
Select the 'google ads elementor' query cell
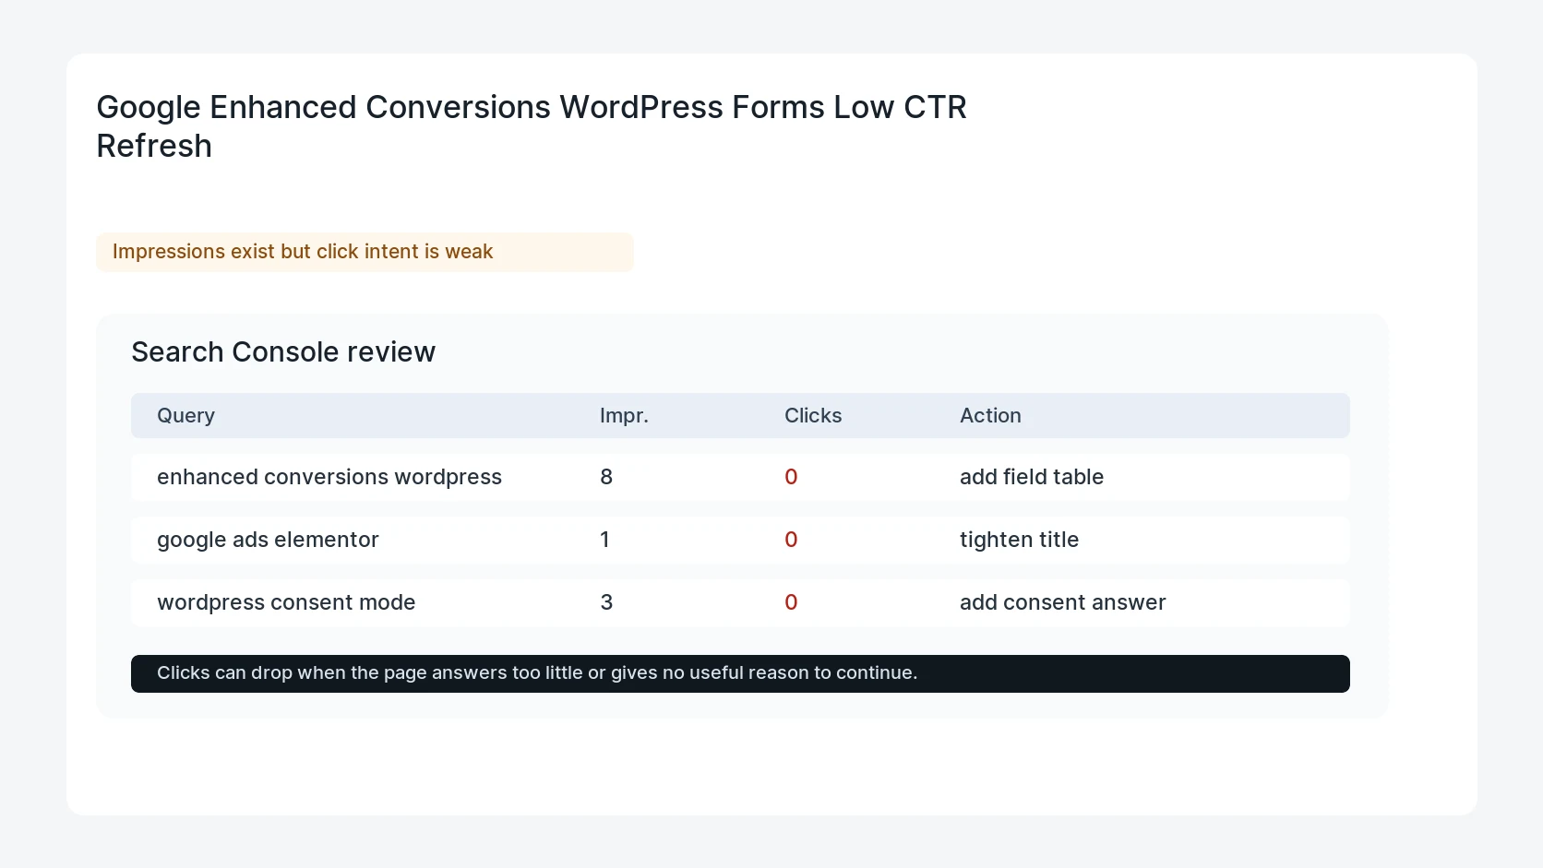[x=268, y=540]
